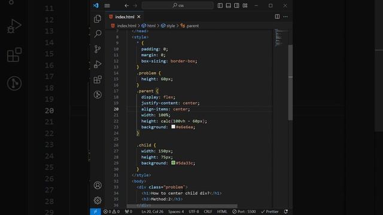This screenshot has height=215, width=383.
Task: Open the Accounts menu icon
Action: click(x=98, y=185)
